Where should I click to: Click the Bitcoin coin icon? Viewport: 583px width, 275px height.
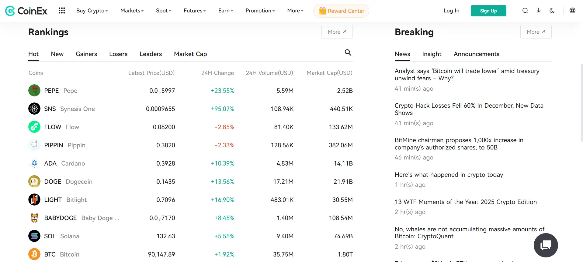pos(34,254)
